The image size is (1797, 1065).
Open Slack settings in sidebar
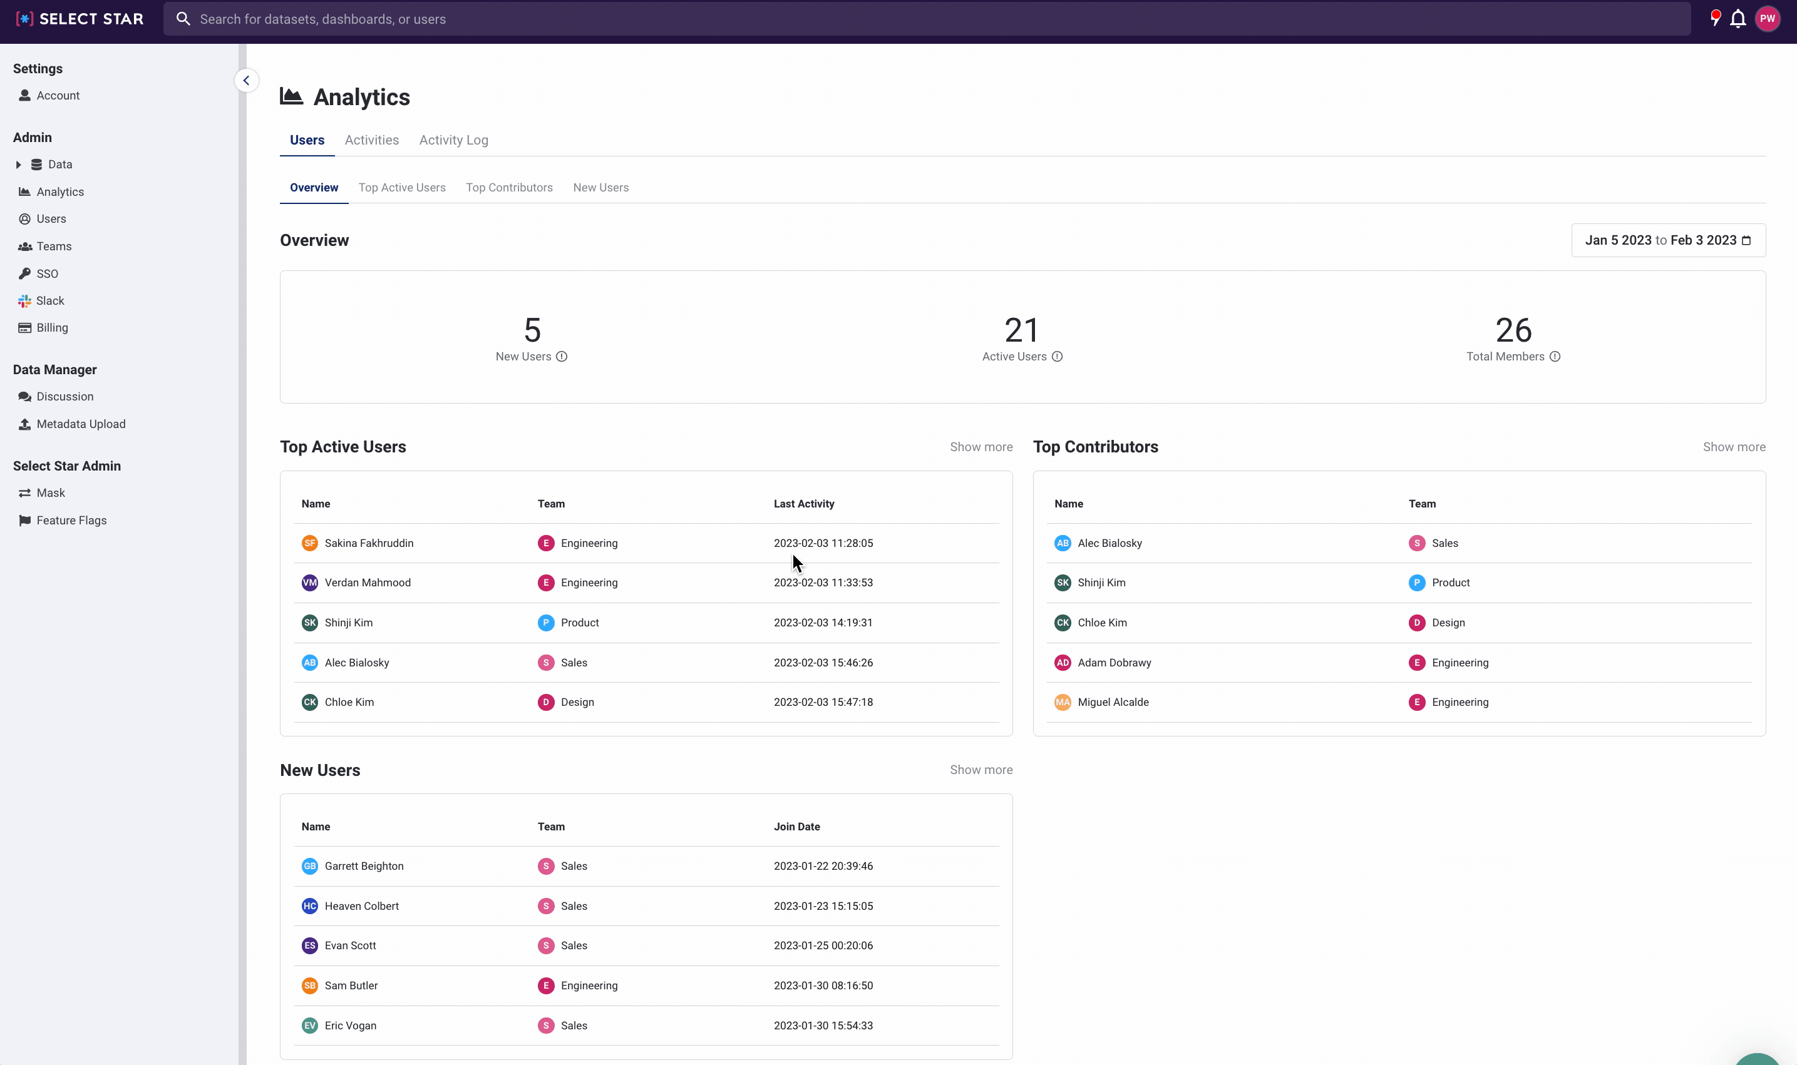49,301
